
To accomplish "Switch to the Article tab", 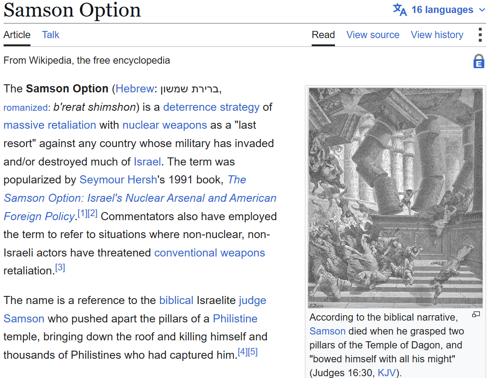I will point(17,35).
